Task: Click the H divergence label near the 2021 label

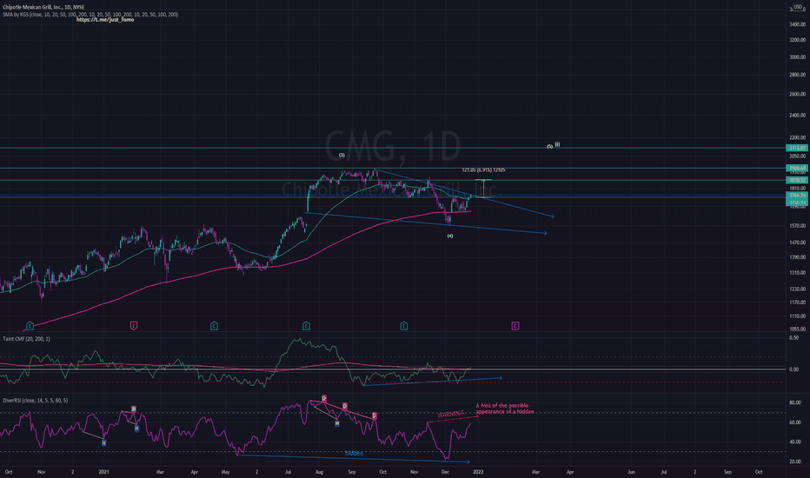Action: (x=103, y=443)
